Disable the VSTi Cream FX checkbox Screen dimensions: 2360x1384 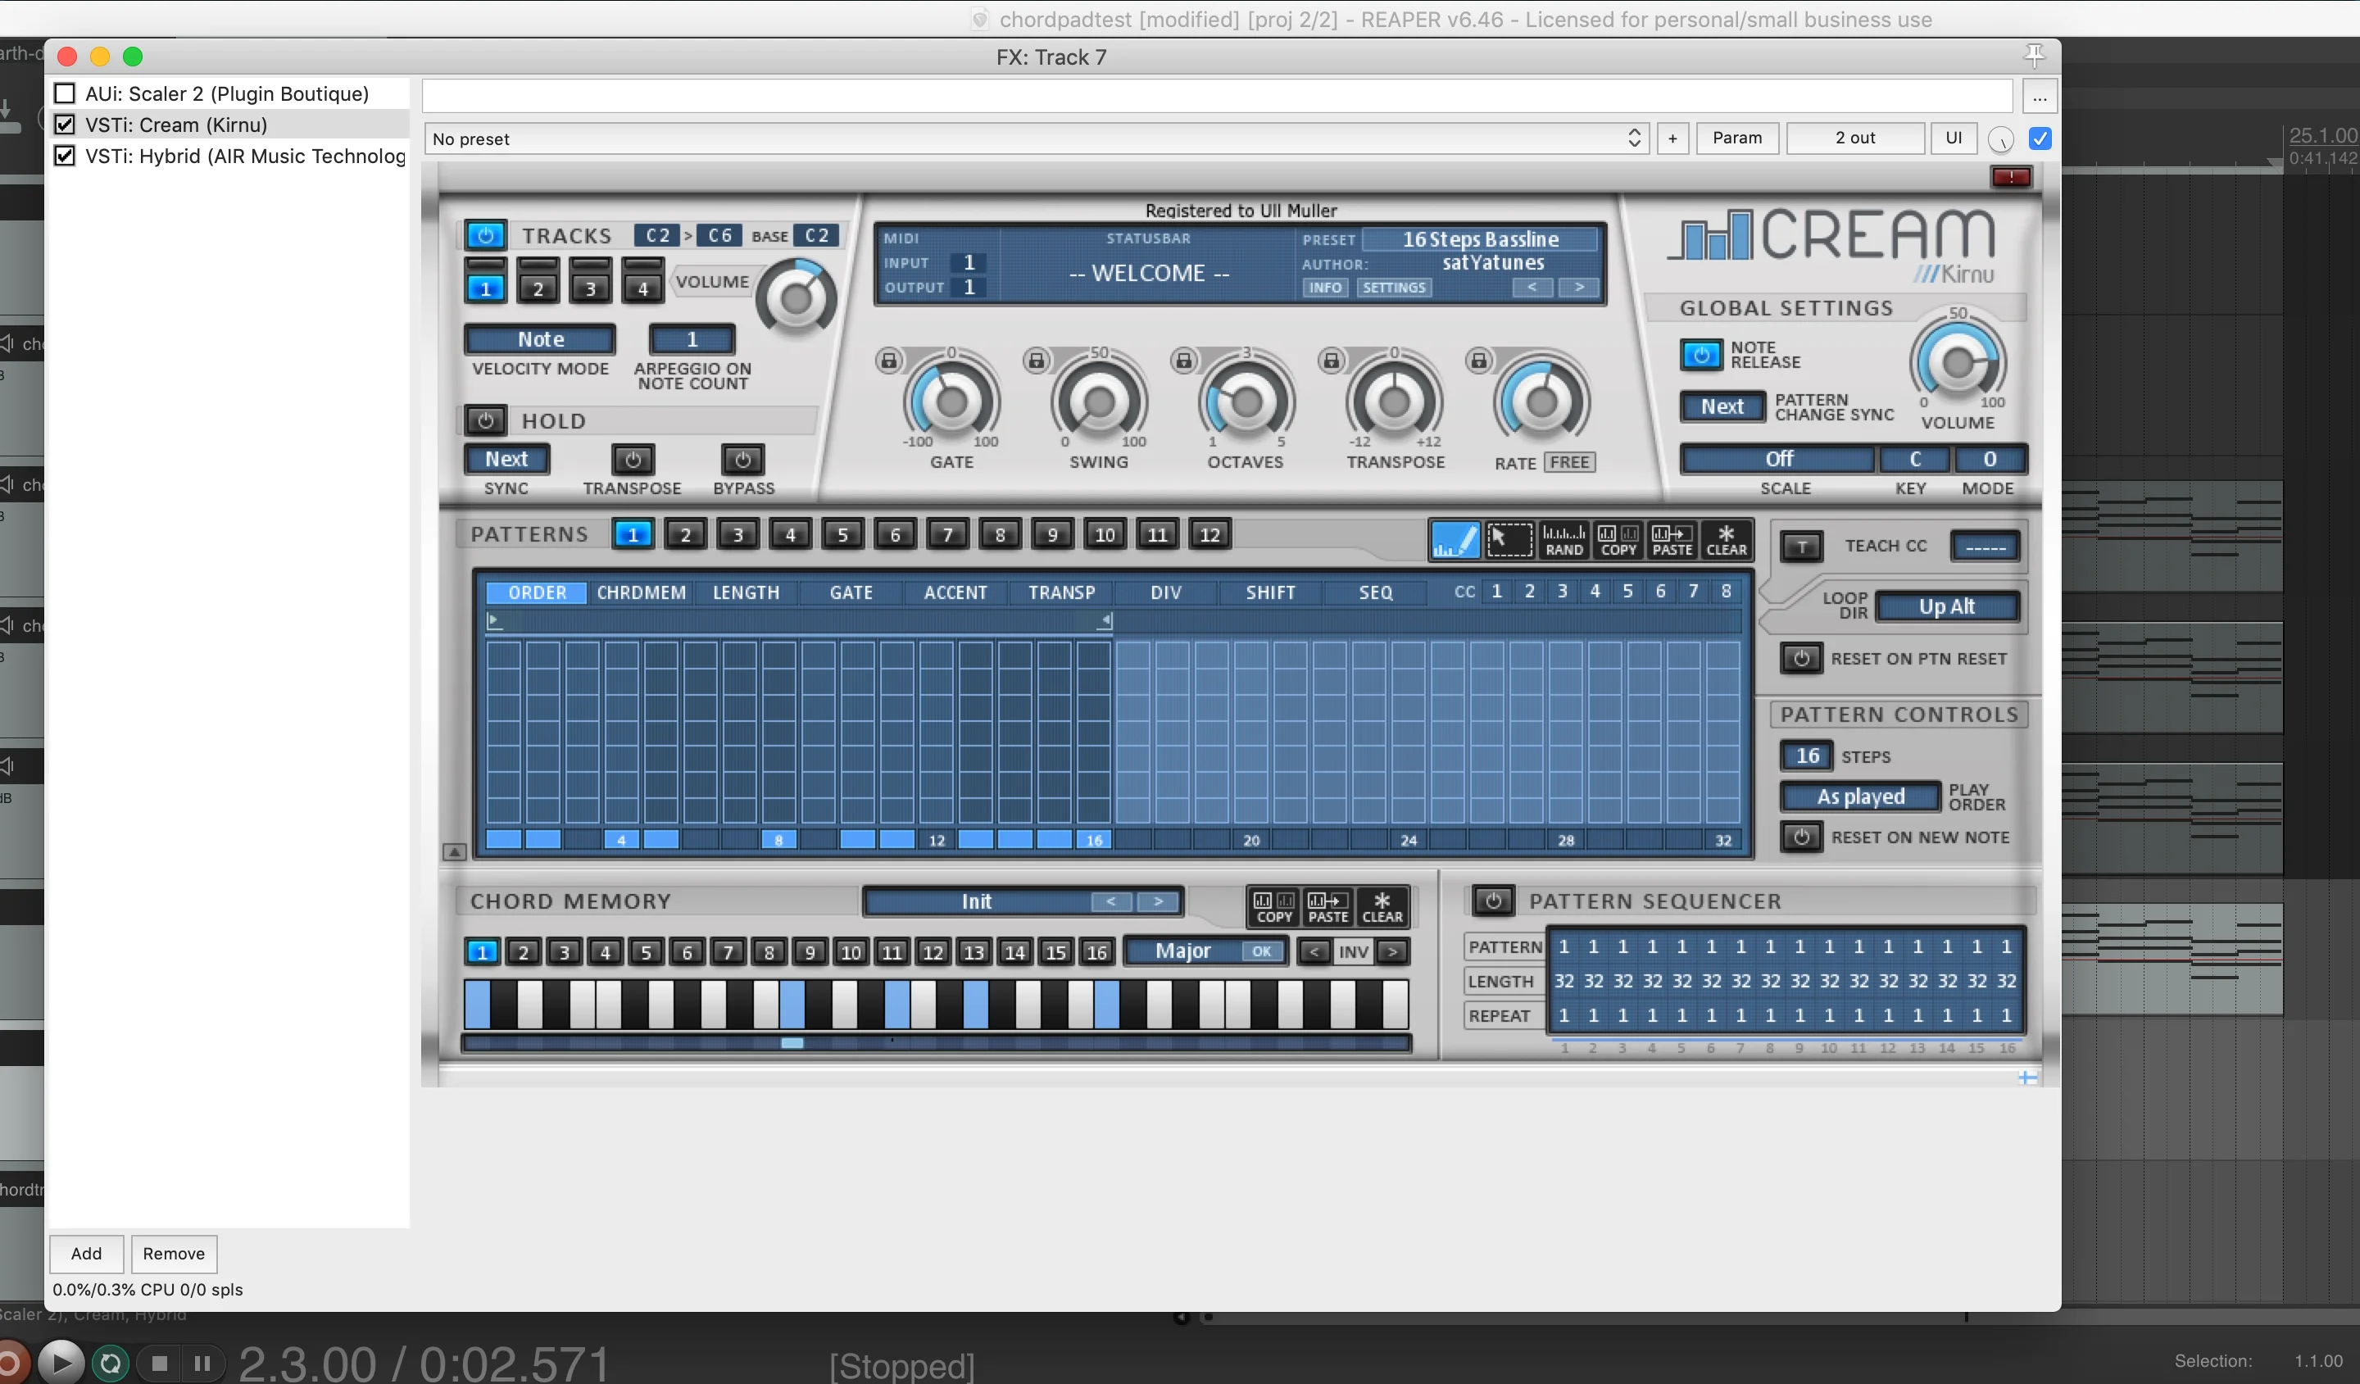[65, 125]
